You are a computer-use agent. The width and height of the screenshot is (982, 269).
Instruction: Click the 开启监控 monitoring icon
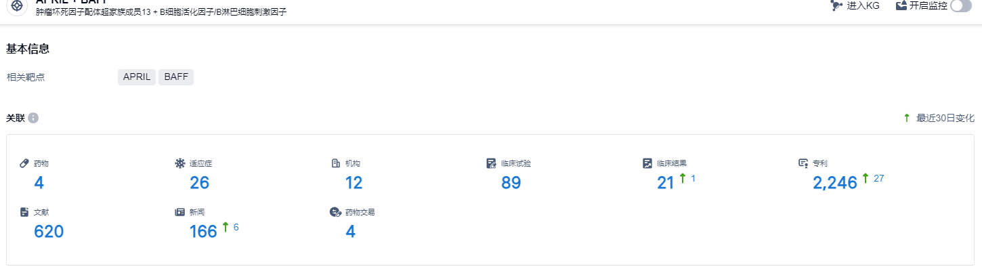coord(901,5)
